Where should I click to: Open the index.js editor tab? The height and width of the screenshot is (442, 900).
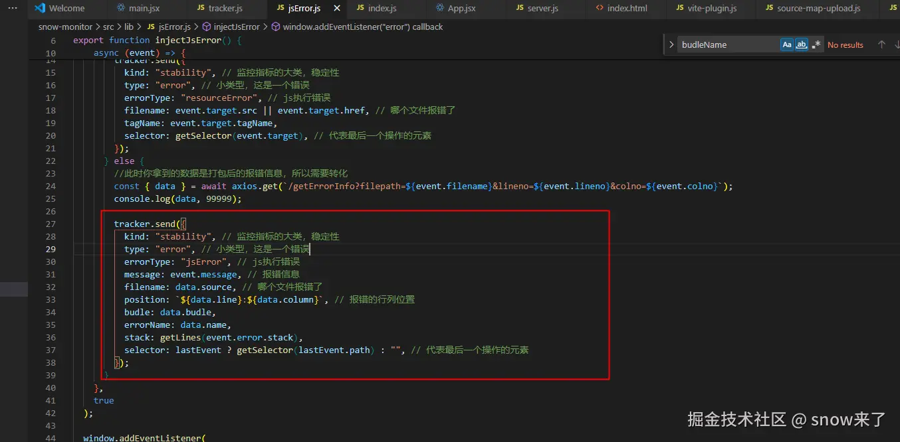click(x=382, y=8)
